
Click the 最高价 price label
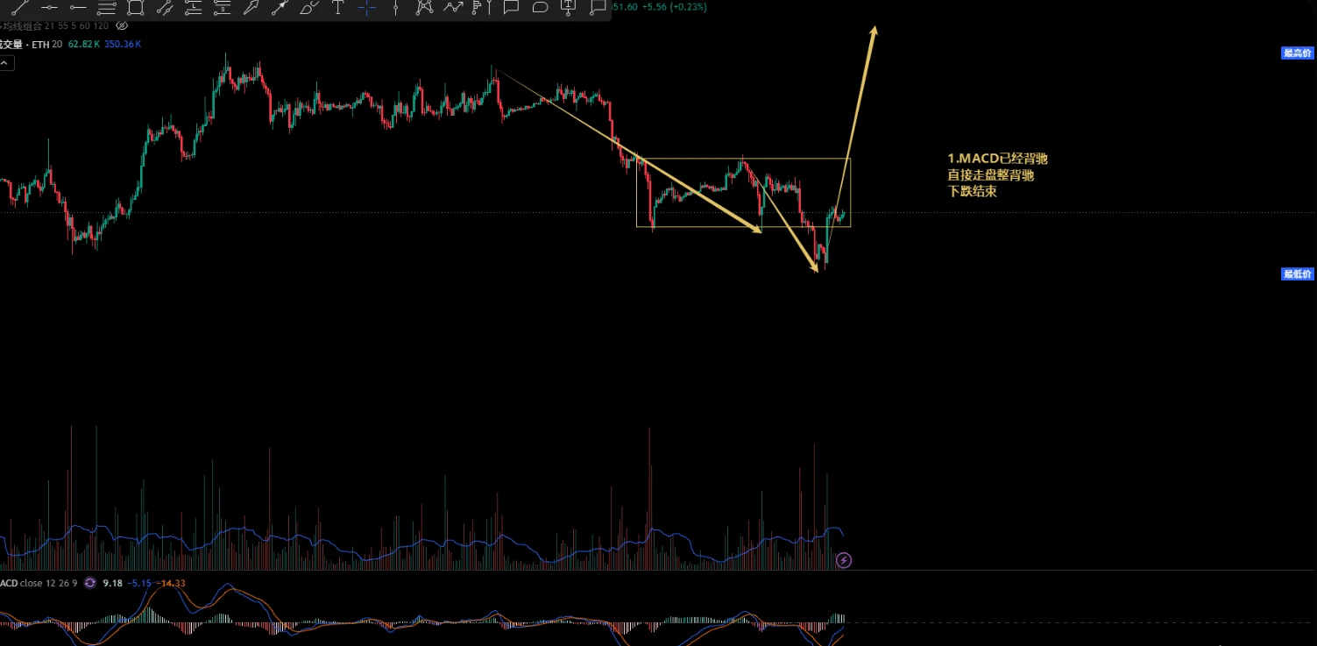click(1298, 53)
